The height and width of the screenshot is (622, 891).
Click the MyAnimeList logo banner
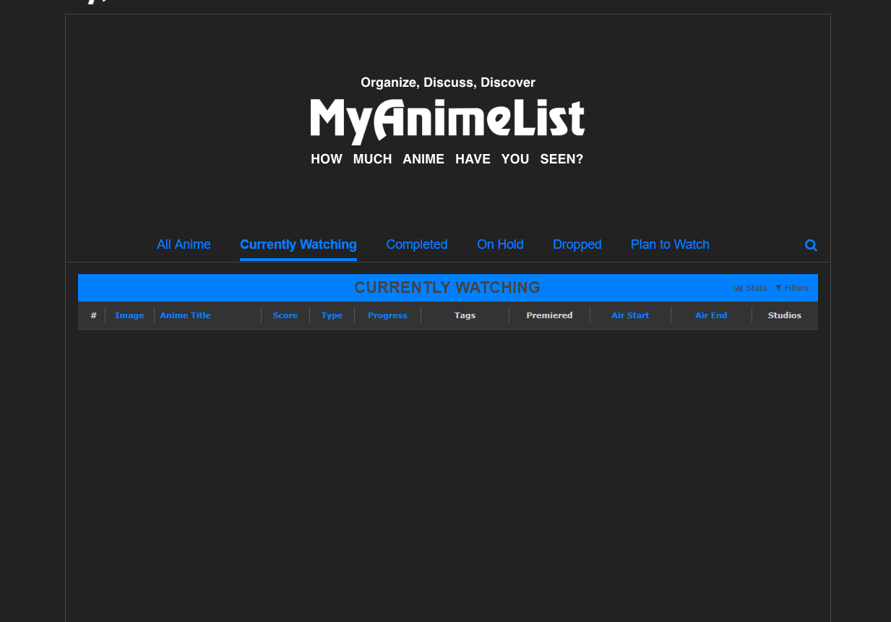coord(447,121)
